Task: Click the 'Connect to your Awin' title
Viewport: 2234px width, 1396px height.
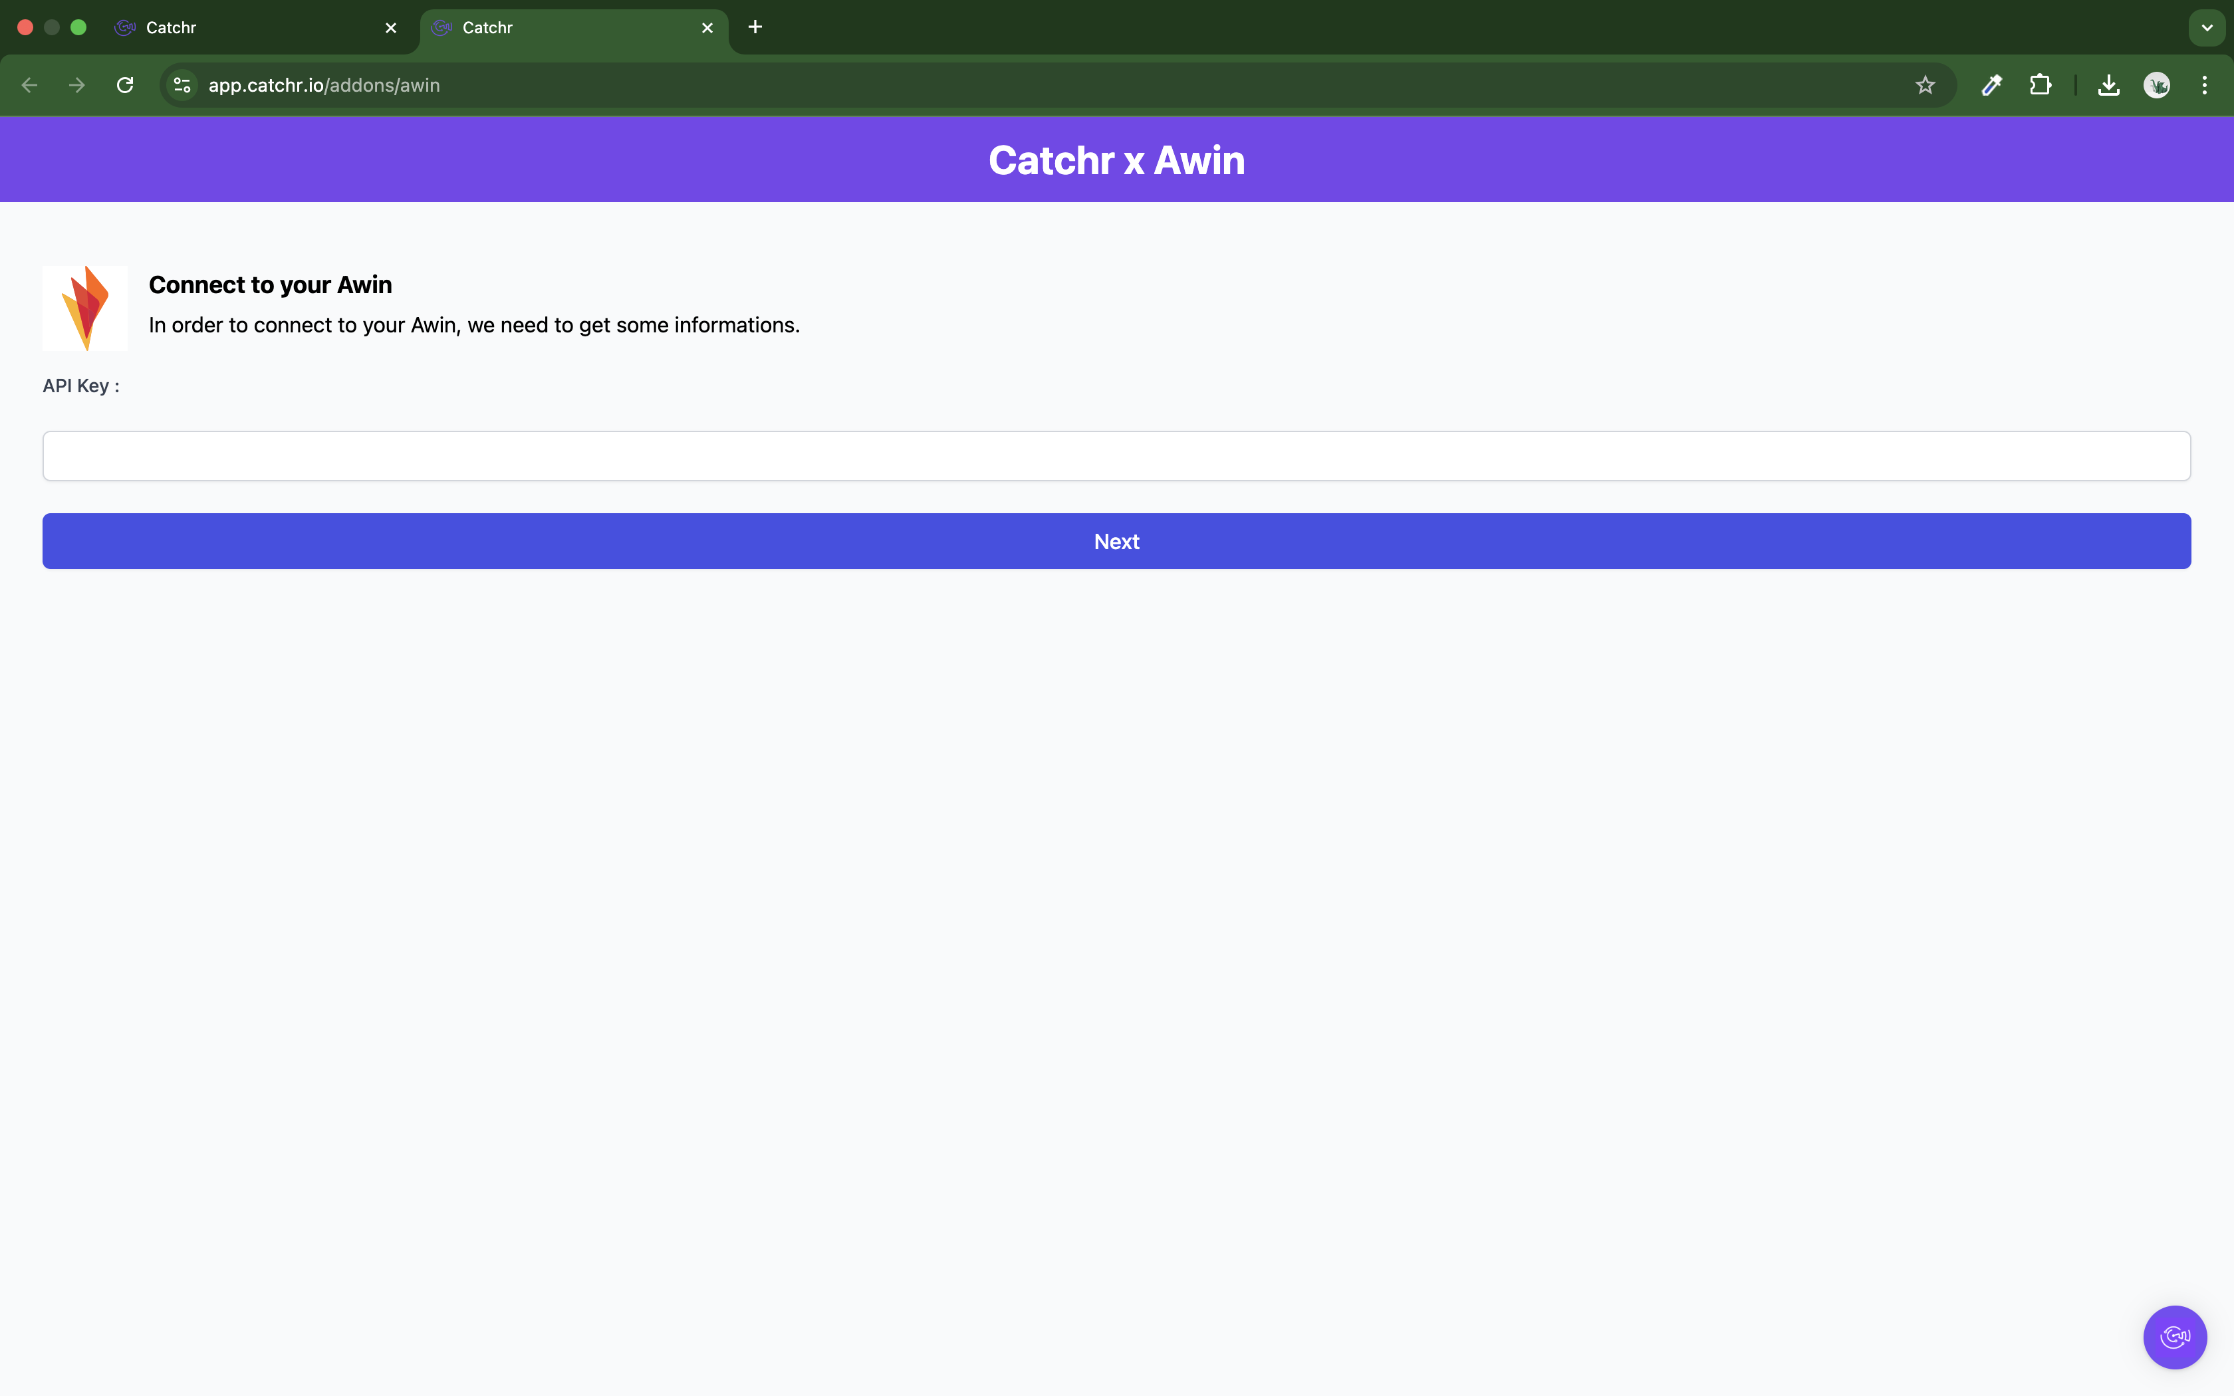Action: pyautogui.click(x=271, y=285)
